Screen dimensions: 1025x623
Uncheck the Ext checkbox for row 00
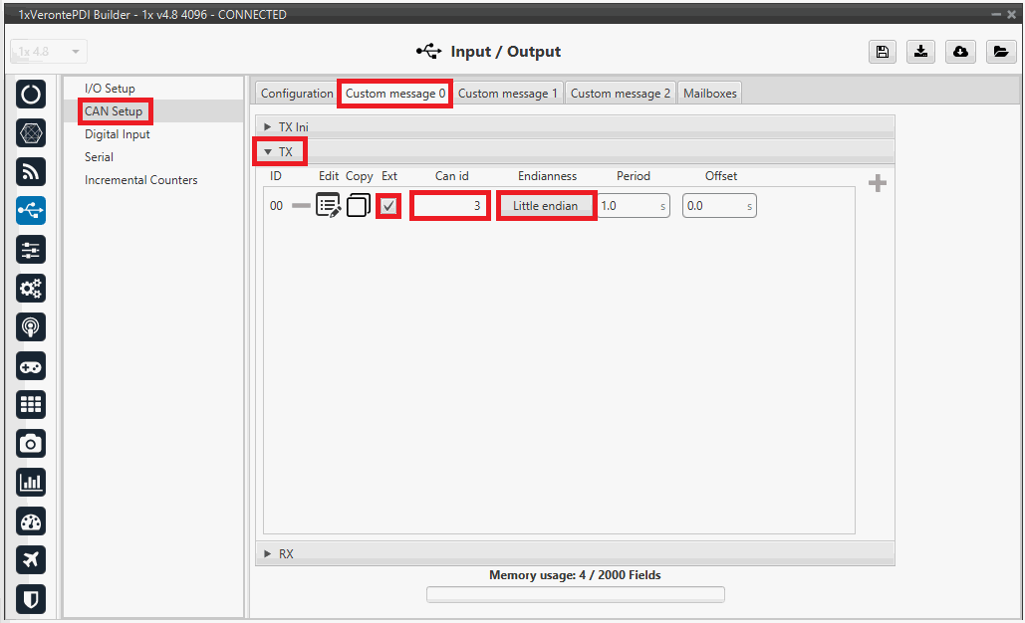[388, 206]
